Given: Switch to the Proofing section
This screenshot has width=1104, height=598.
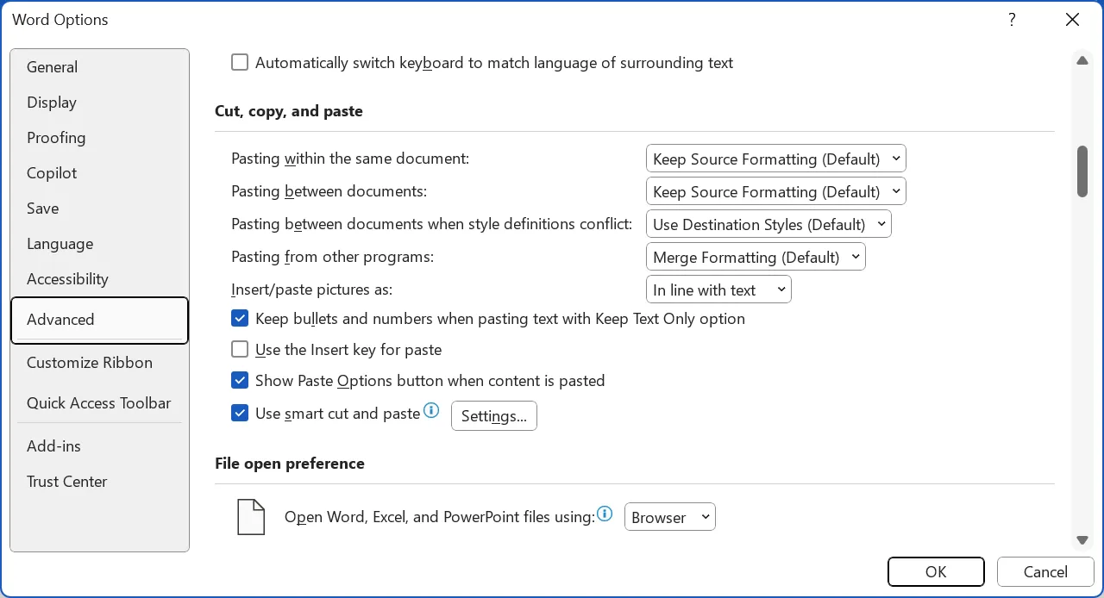Looking at the screenshot, I should coord(56,138).
